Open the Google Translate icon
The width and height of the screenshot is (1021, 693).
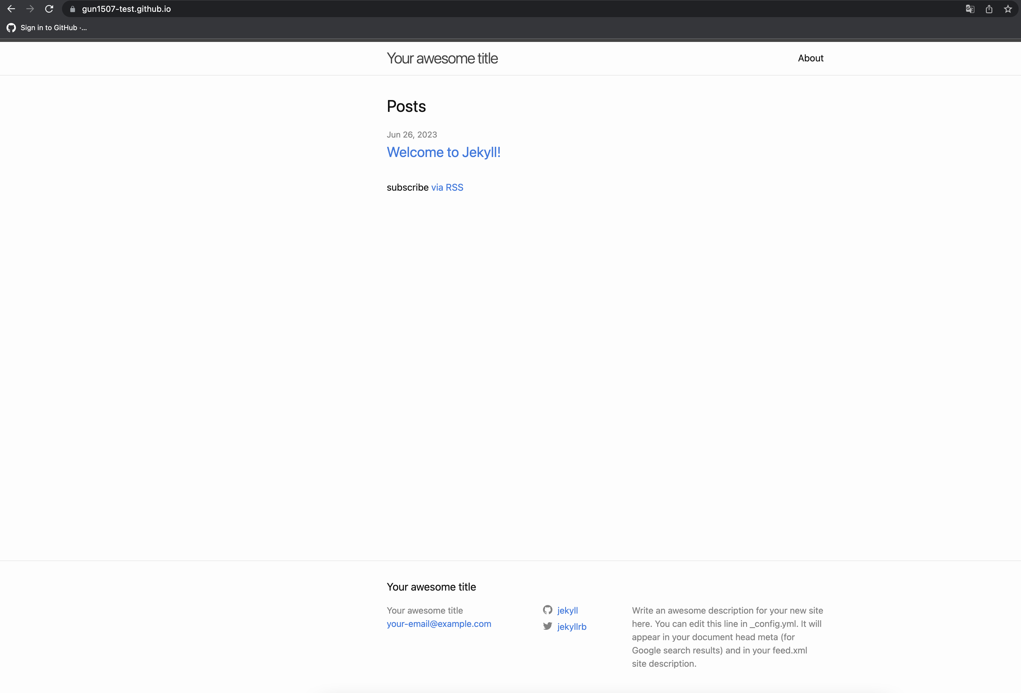[x=970, y=9]
